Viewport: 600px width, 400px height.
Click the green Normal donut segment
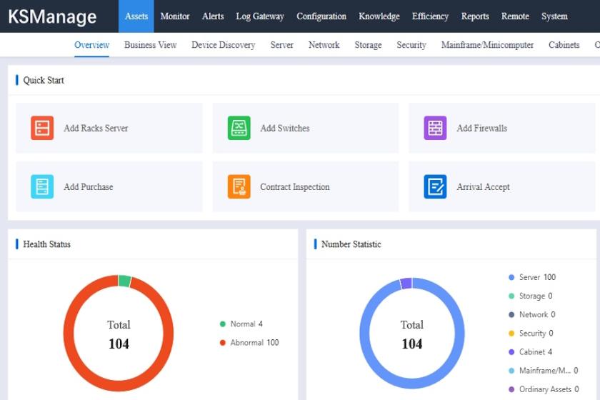click(124, 281)
